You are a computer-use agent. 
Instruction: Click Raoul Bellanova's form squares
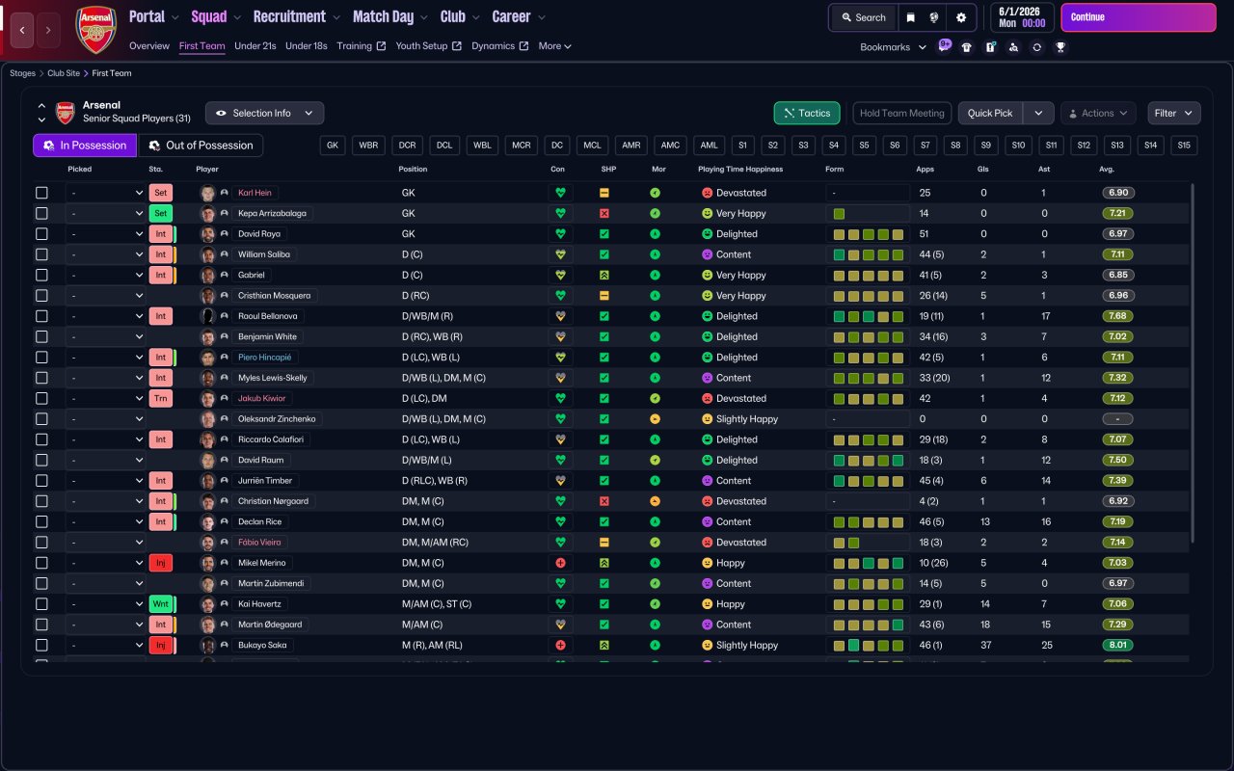(869, 316)
